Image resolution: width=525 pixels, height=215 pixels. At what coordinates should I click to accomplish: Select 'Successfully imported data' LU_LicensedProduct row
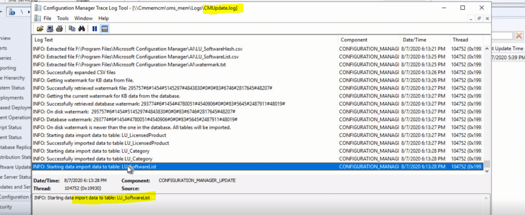[257, 143]
